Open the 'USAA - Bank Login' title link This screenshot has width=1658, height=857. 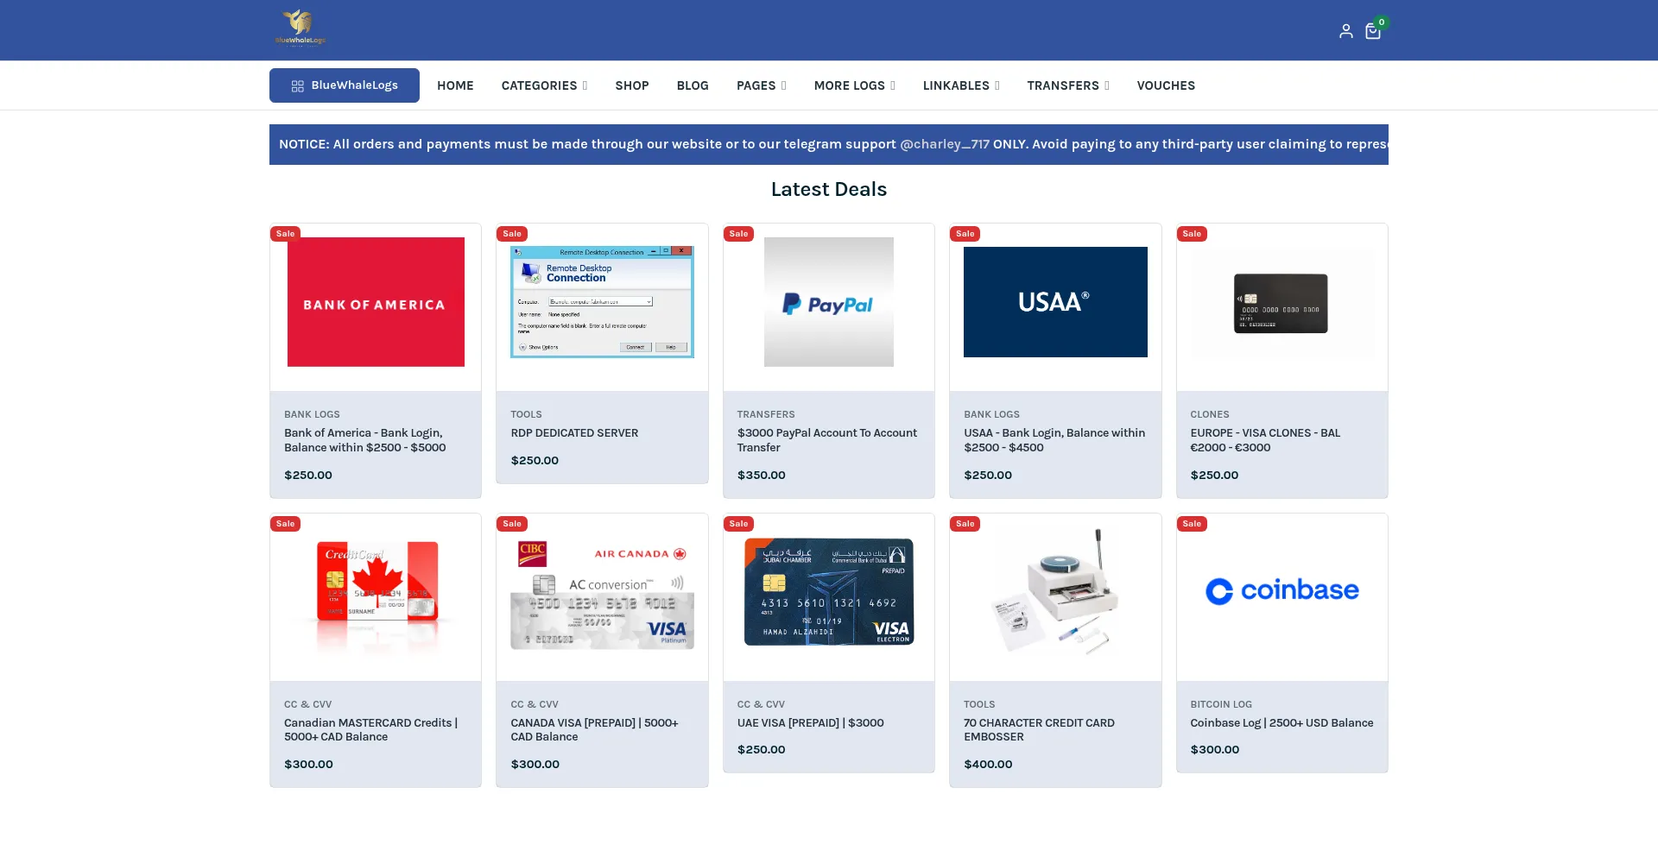coord(1054,440)
